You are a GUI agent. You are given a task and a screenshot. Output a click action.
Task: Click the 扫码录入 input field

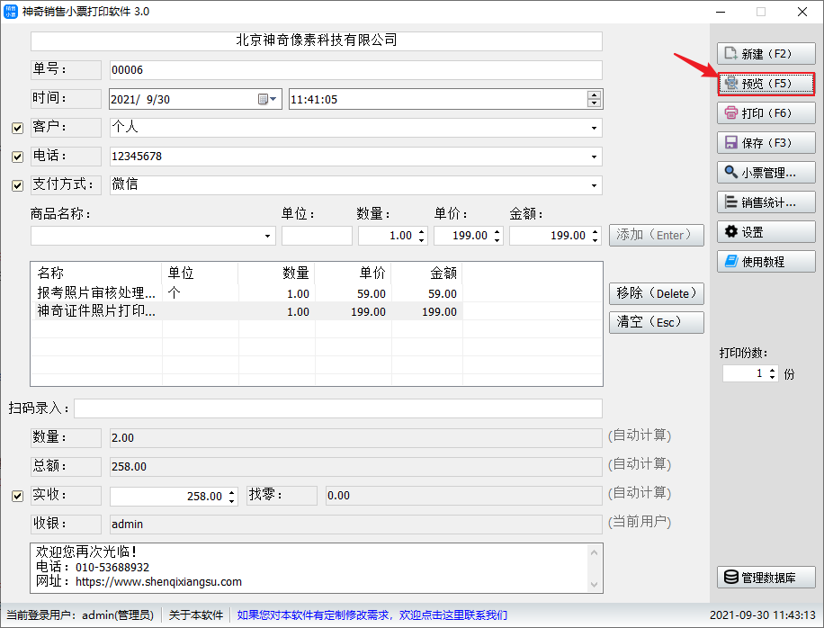click(x=338, y=408)
